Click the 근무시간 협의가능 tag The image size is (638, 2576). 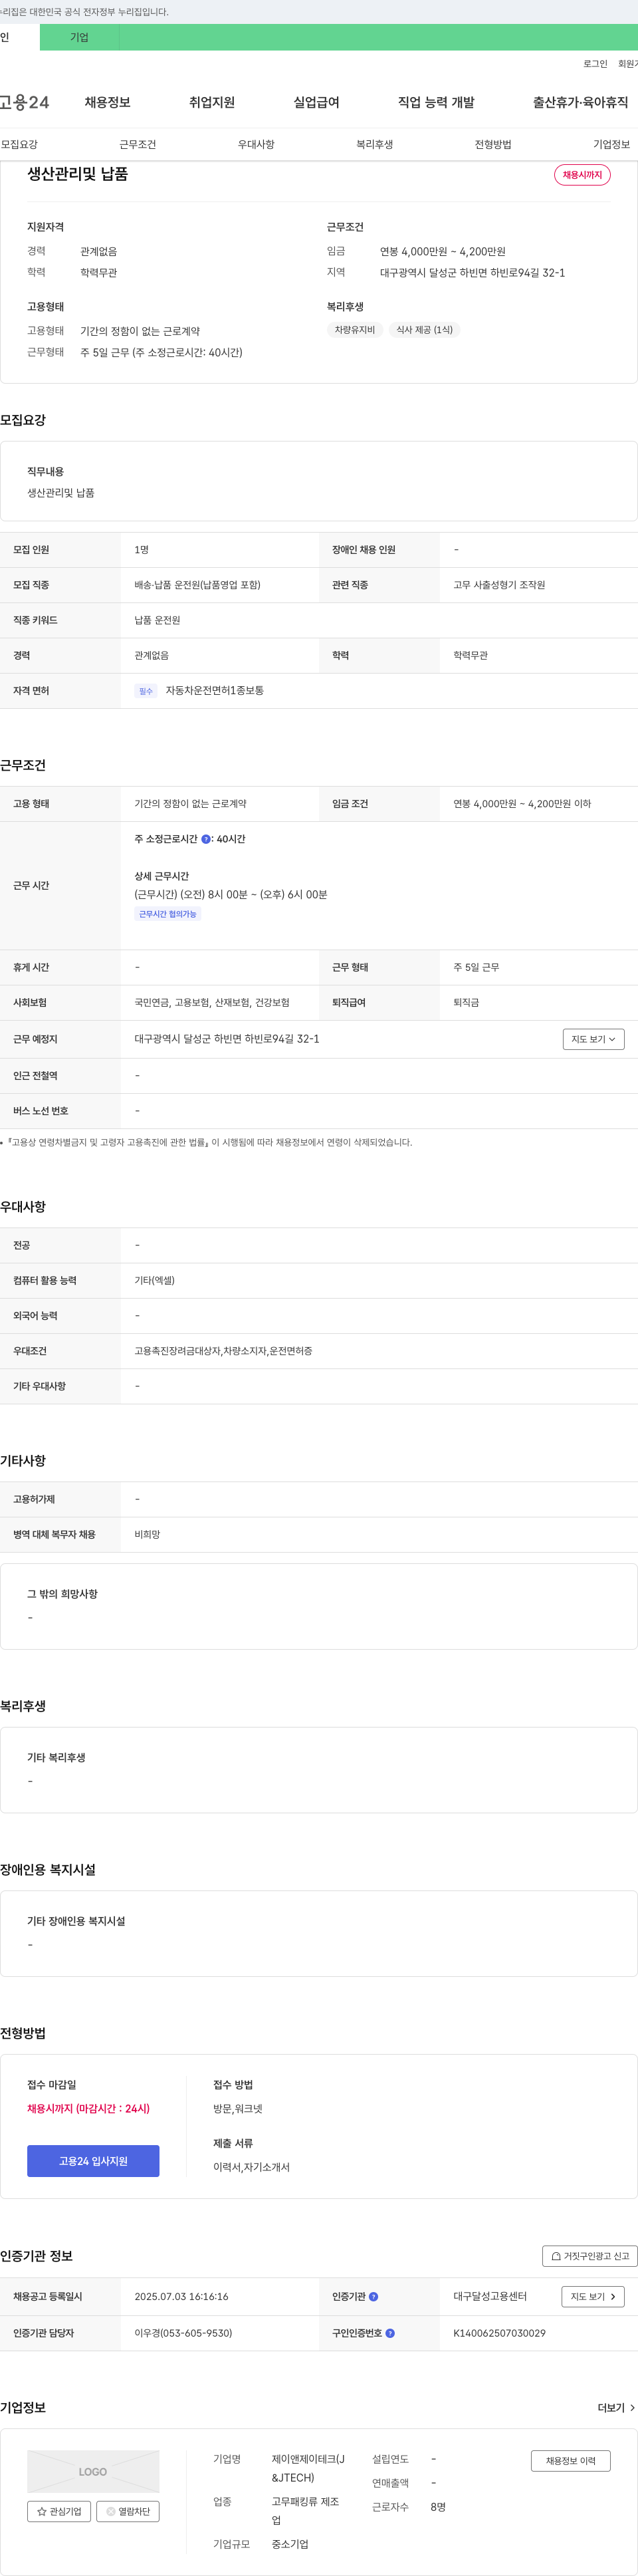168,914
